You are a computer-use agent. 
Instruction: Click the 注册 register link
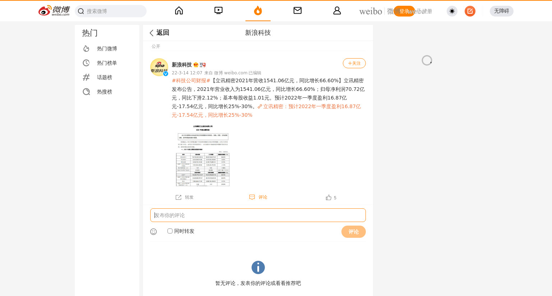pos(427,11)
